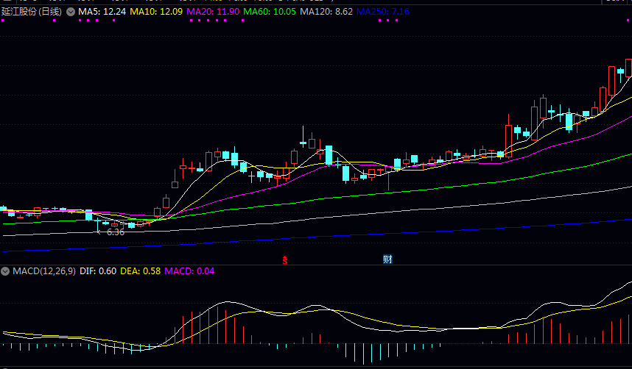Select the 延江股份(日线) chart title
This screenshot has height=369, width=632.
tap(32, 12)
